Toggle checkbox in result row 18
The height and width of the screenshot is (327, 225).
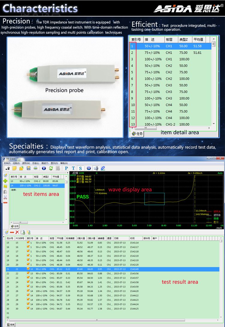click(x=28, y=255)
